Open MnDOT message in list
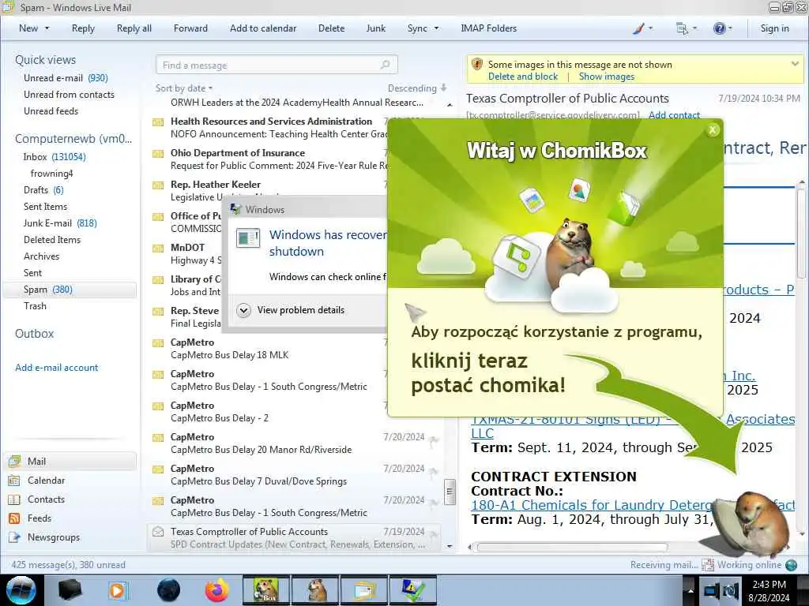Screen dimensions: 809x606 click(186, 253)
